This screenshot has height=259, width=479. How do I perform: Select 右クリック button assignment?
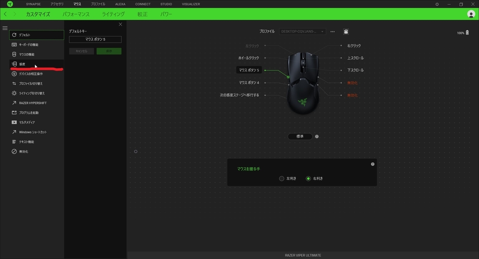(x=354, y=46)
